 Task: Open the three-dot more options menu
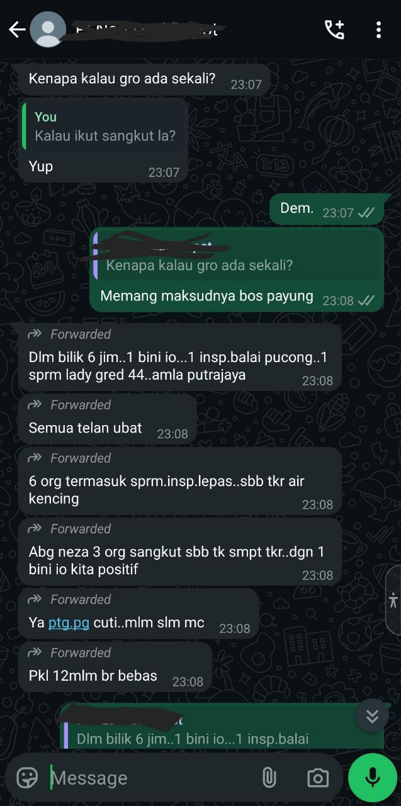pyautogui.click(x=378, y=30)
